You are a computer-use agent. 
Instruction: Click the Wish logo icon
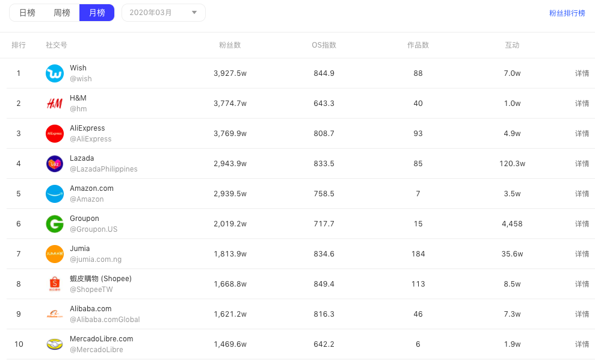[x=55, y=73]
